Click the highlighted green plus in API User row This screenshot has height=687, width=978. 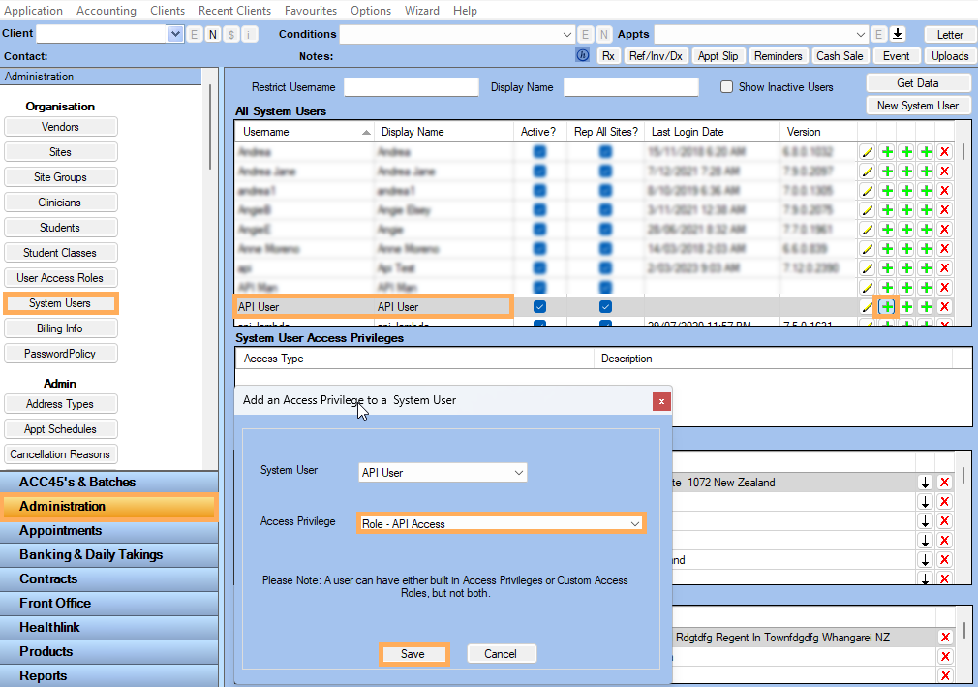pos(887,307)
